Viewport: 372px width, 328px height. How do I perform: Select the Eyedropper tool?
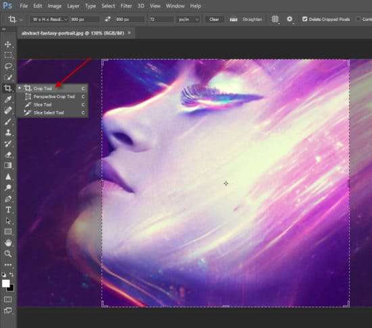pyautogui.click(x=8, y=100)
